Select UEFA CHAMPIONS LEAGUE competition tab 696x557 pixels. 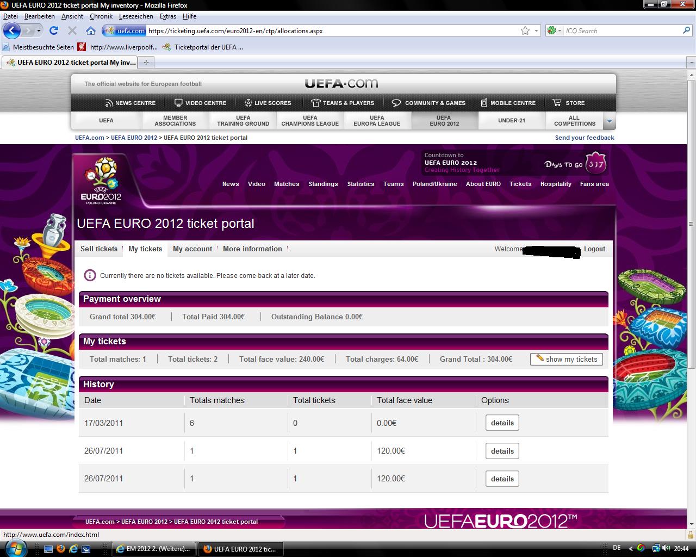310,121
